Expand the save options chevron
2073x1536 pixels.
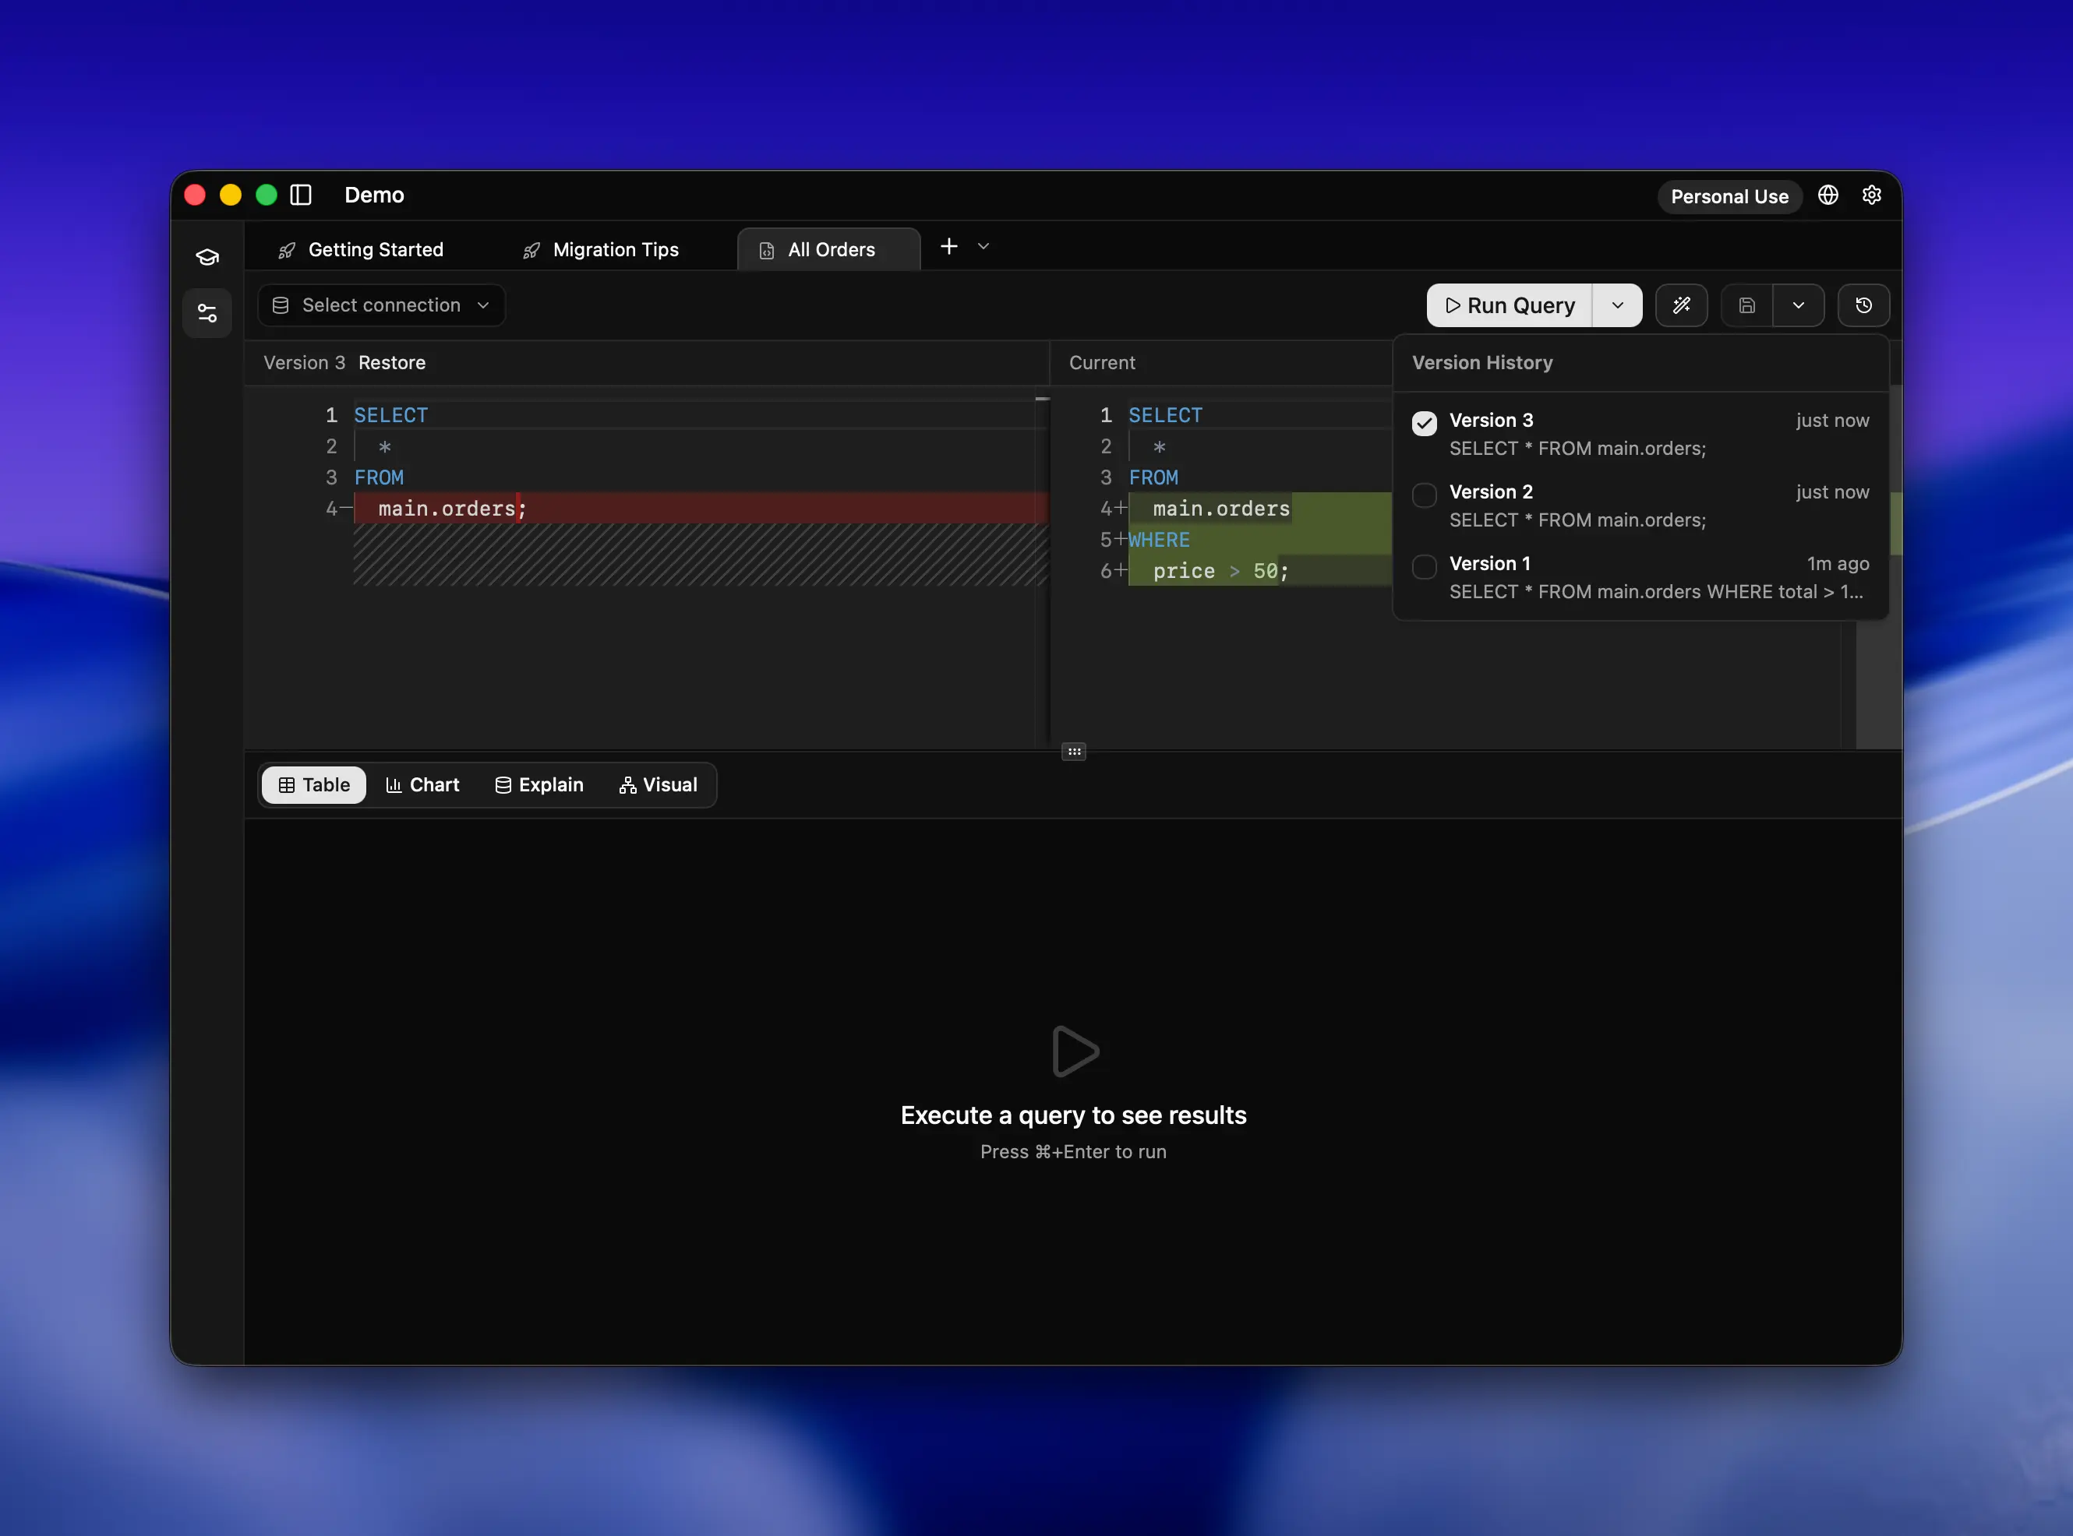click(x=1798, y=306)
